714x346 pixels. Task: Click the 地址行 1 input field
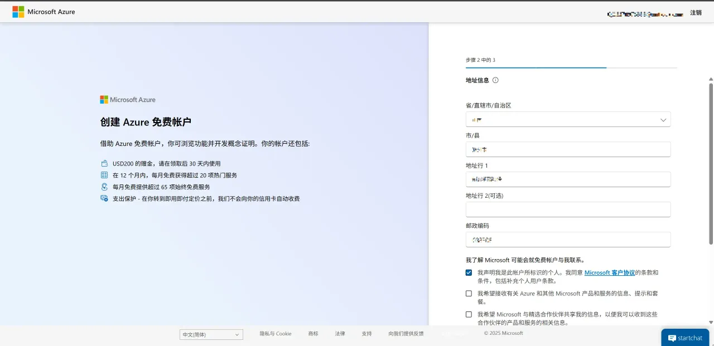(x=568, y=179)
